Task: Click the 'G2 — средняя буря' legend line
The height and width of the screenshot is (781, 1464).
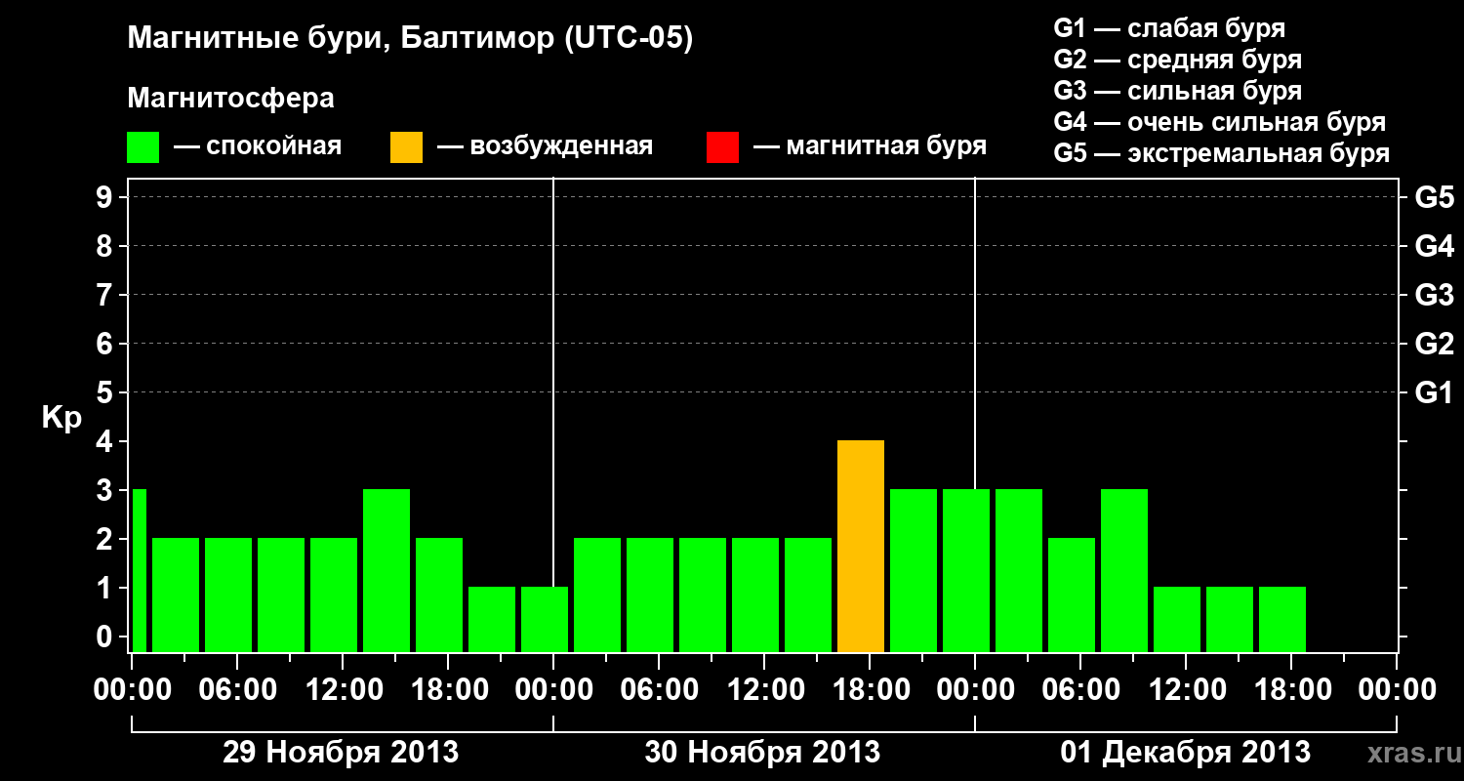Action: coord(1177,60)
